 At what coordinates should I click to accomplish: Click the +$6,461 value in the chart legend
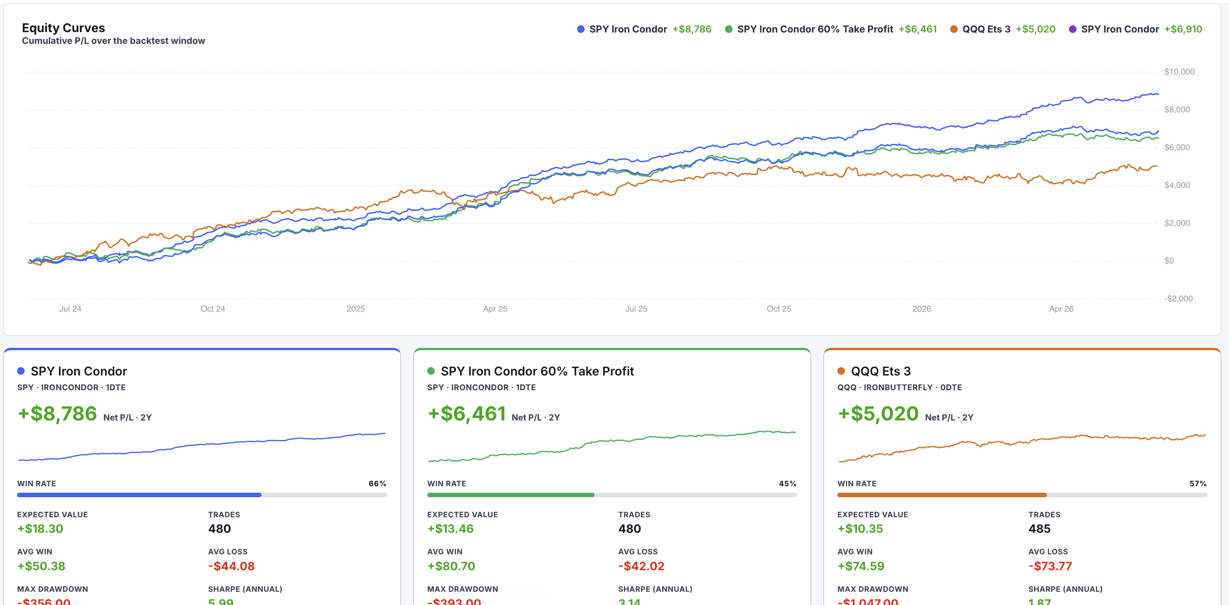(x=918, y=29)
